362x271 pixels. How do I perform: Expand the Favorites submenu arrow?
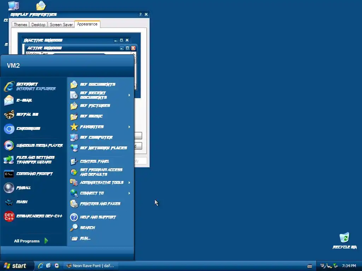pos(129,127)
